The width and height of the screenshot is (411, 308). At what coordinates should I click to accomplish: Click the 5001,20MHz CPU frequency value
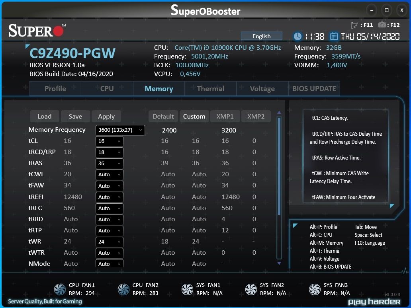(x=209, y=57)
